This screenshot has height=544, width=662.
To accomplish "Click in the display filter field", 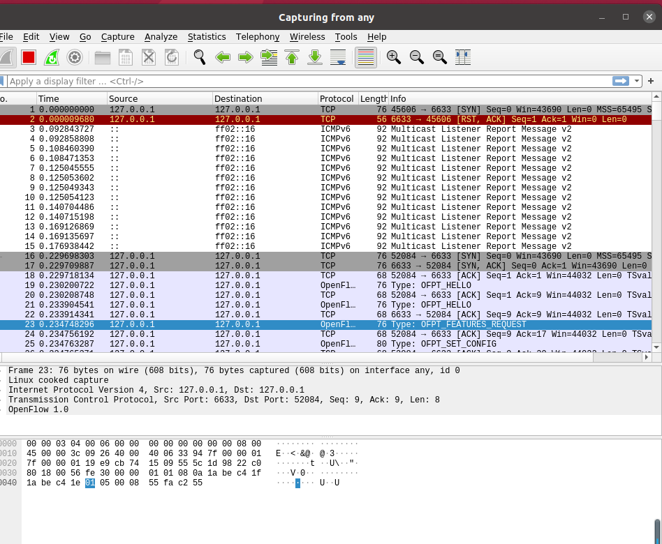I will point(307,81).
